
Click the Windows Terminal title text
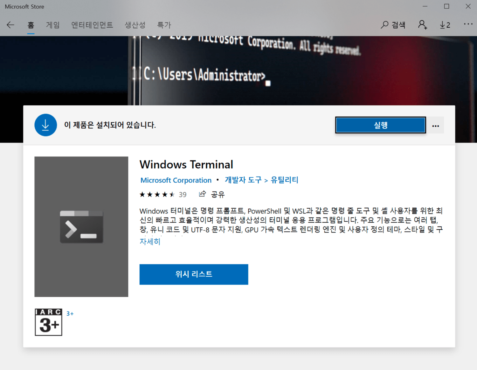point(186,165)
